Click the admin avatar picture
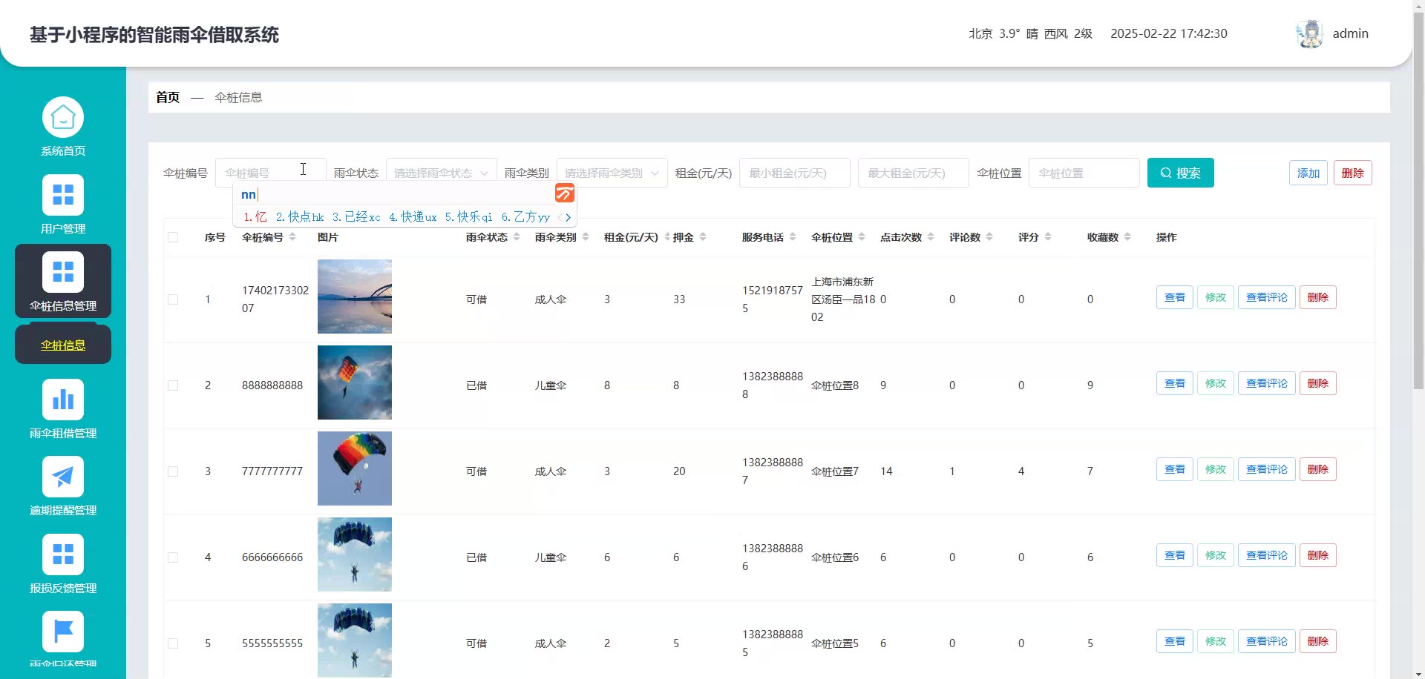Image resolution: width=1425 pixels, height=679 pixels. pos(1310,34)
